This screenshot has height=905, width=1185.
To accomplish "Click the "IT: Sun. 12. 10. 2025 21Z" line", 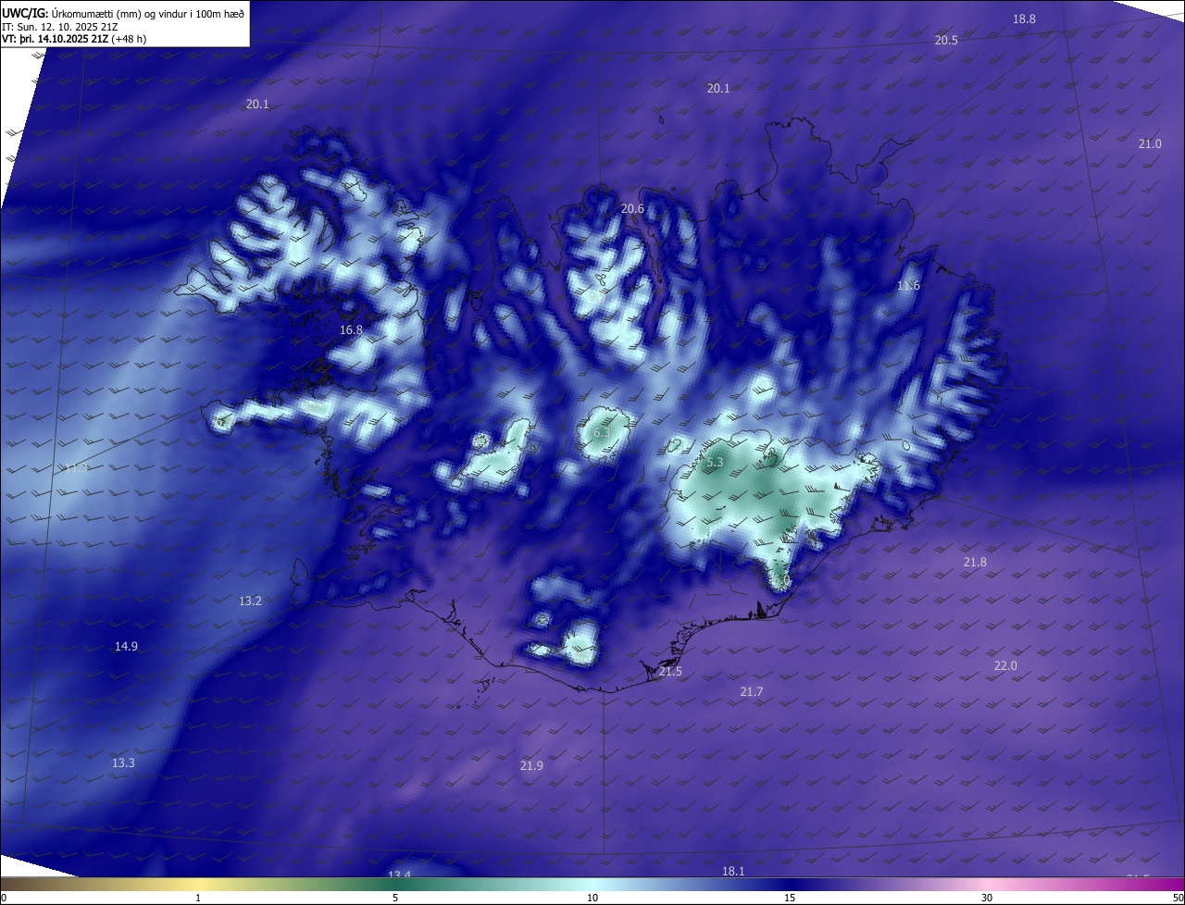I will pyautogui.click(x=62, y=27).
